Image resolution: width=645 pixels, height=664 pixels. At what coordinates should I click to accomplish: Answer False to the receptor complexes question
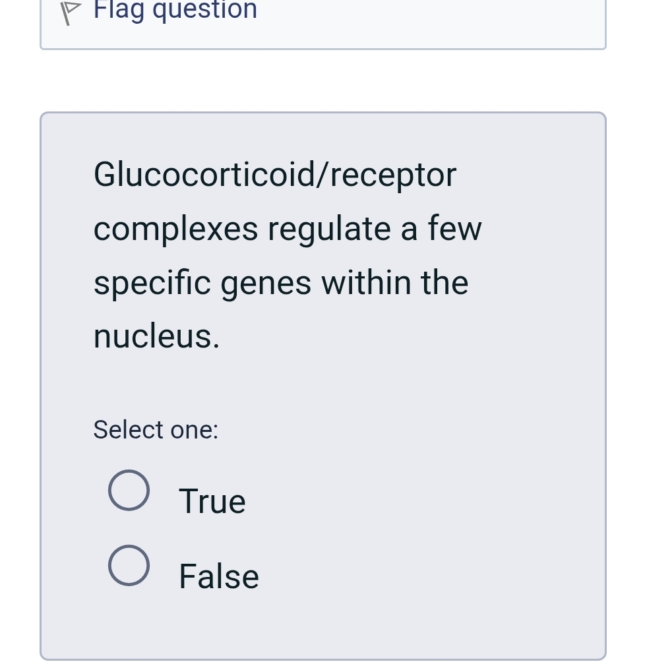(x=129, y=565)
